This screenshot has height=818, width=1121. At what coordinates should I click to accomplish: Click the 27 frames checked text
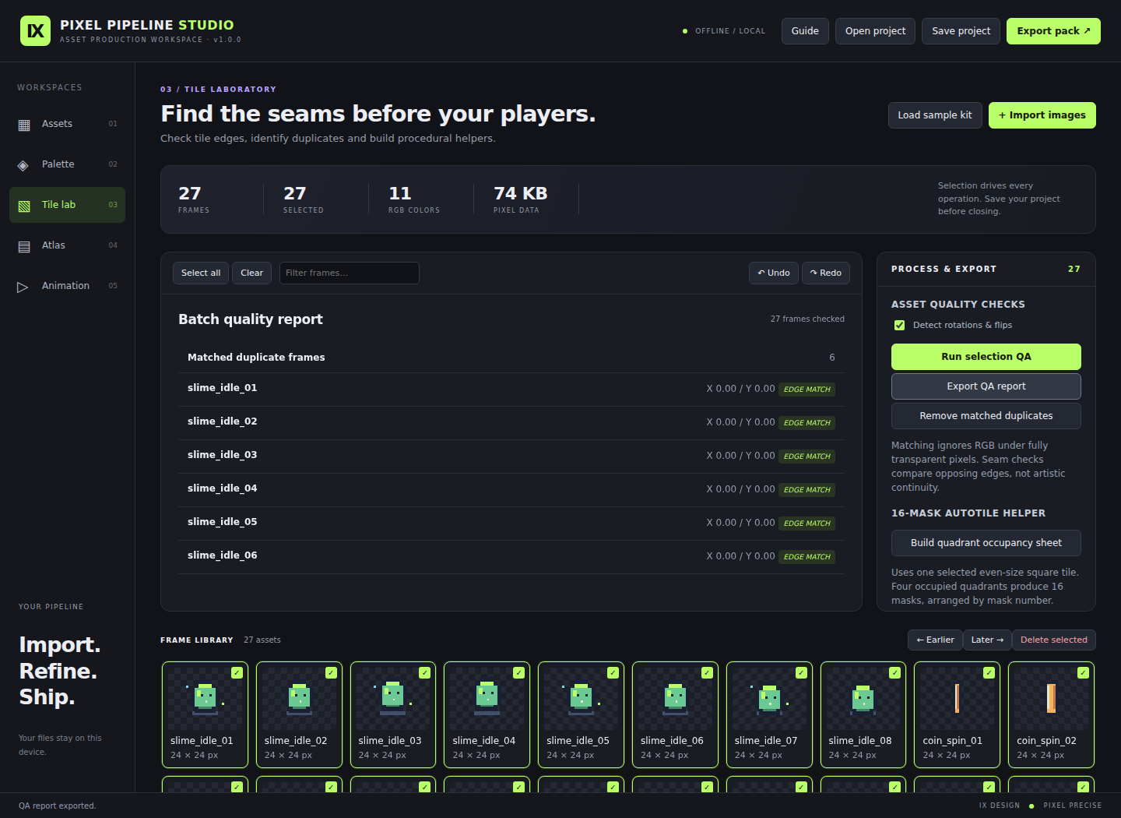(x=807, y=319)
